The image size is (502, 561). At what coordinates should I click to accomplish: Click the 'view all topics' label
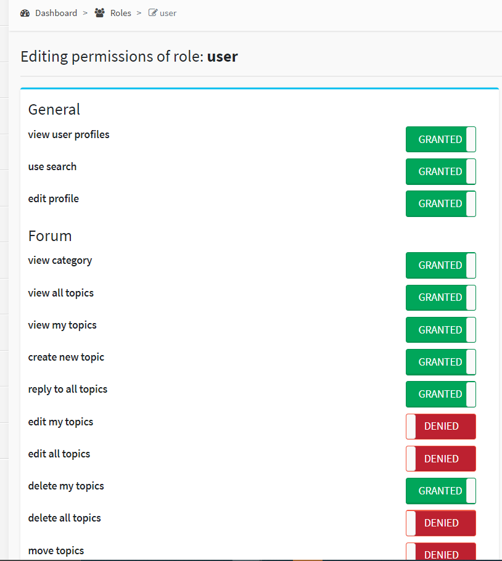[x=61, y=293]
